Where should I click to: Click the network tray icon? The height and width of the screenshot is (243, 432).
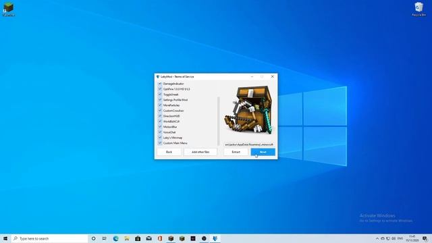[x=388, y=238]
